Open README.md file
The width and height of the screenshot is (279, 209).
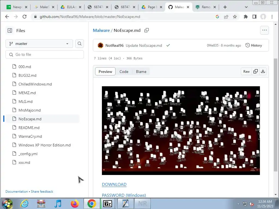tap(29, 128)
